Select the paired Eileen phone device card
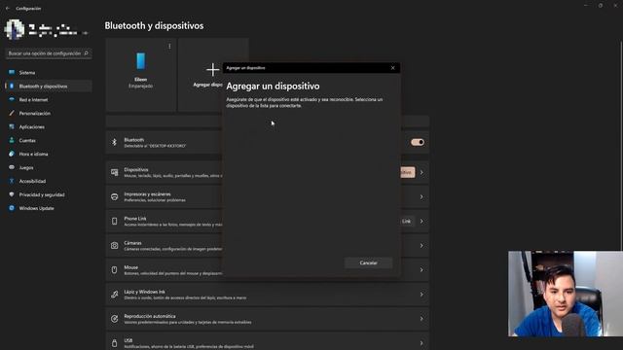The width and height of the screenshot is (623, 350). pyautogui.click(x=140, y=75)
